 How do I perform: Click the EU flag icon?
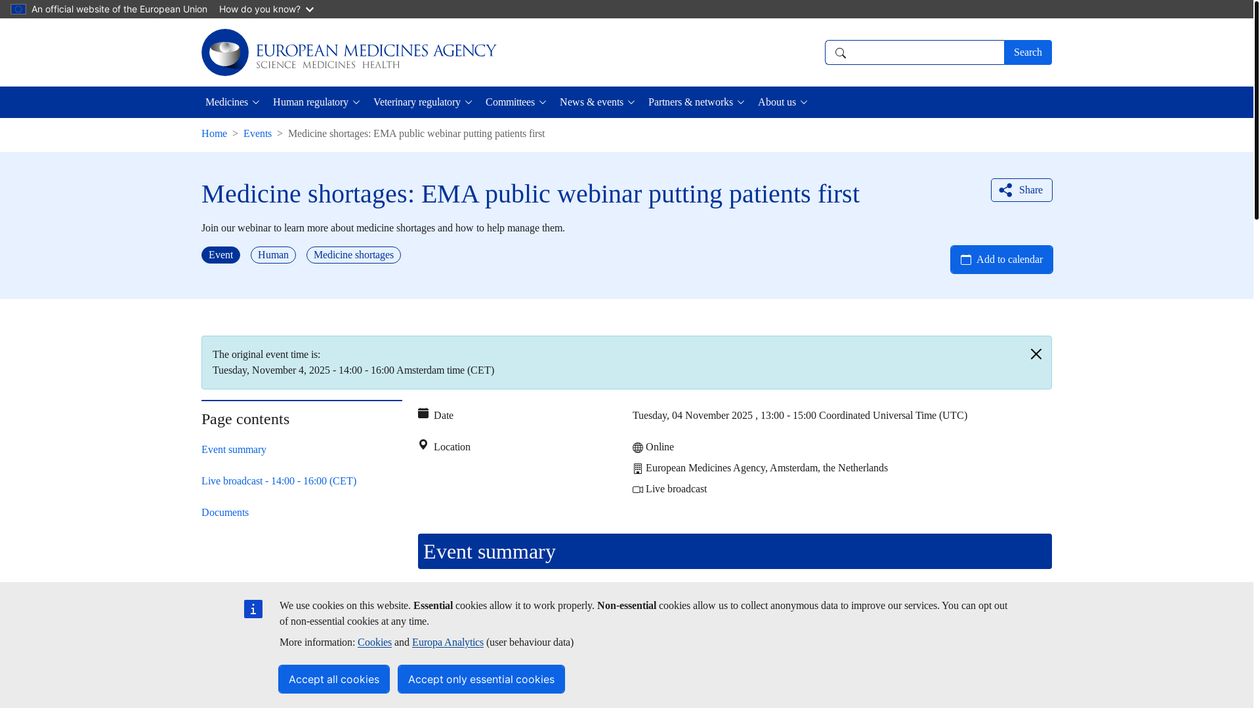(18, 9)
